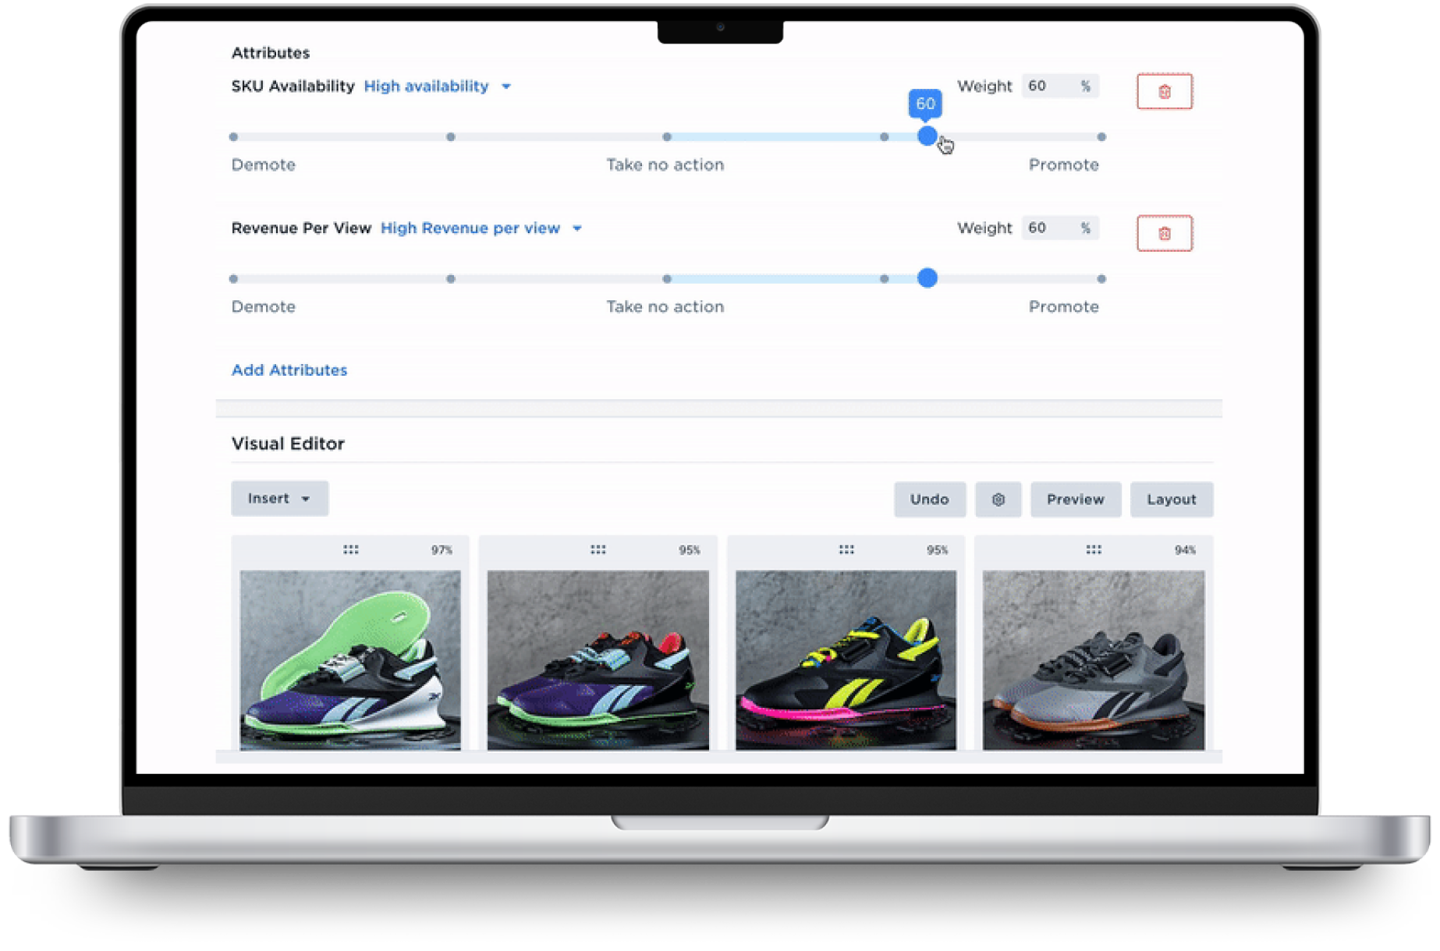Set Revenue Per View slider to Promote endpoint
The height and width of the screenshot is (951, 1440).
[x=1101, y=278]
